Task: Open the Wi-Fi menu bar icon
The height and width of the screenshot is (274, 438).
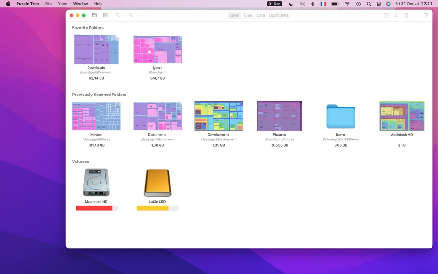Action: pyautogui.click(x=347, y=4)
